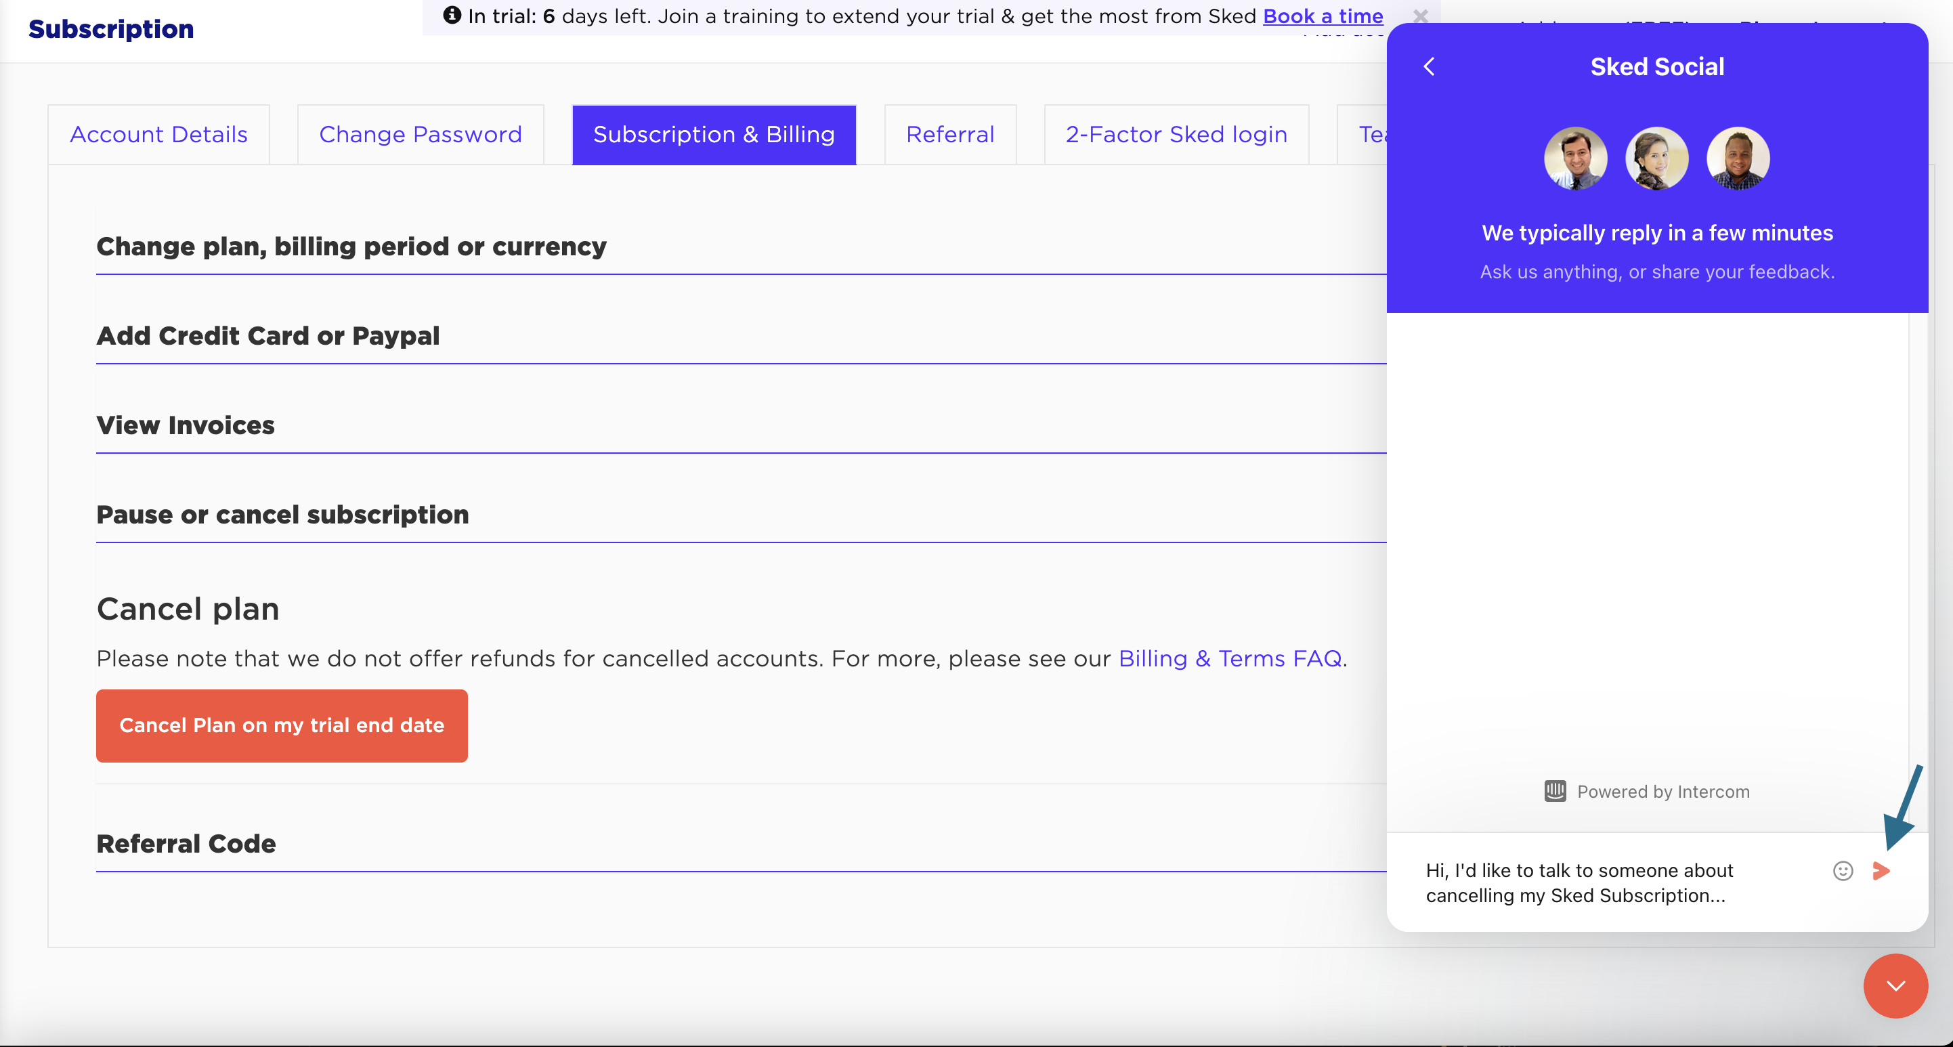Expand Change plan, billing period or currency
The image size is (1953, 1047).
351,247
